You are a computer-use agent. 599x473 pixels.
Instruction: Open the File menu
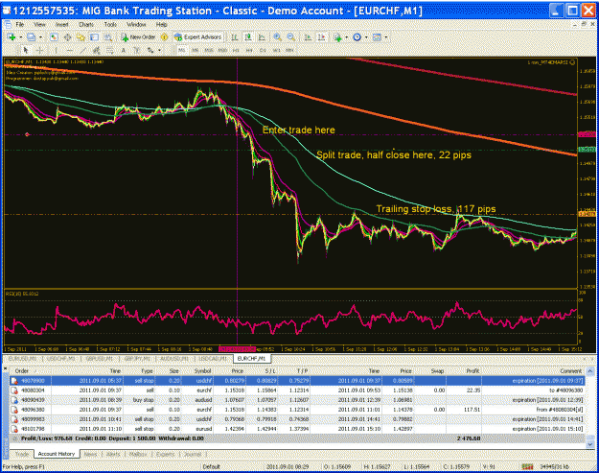click(x=19, y=25)
